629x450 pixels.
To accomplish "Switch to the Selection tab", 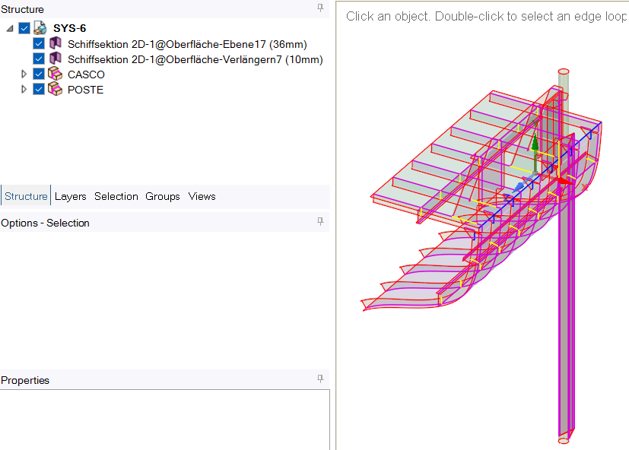I will (116, 196).
